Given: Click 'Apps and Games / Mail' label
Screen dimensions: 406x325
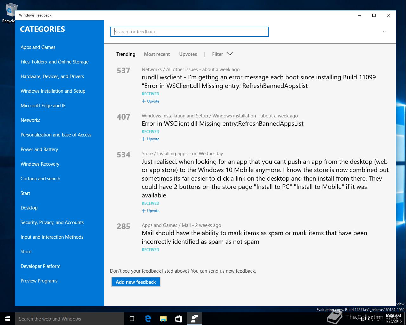Looking at the screenshot, I should pos(166,225).
